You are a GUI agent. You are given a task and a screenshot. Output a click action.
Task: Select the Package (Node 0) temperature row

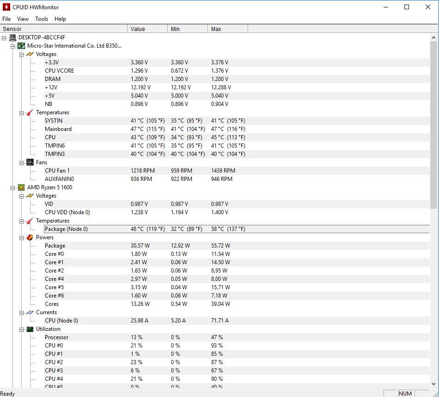237,229
